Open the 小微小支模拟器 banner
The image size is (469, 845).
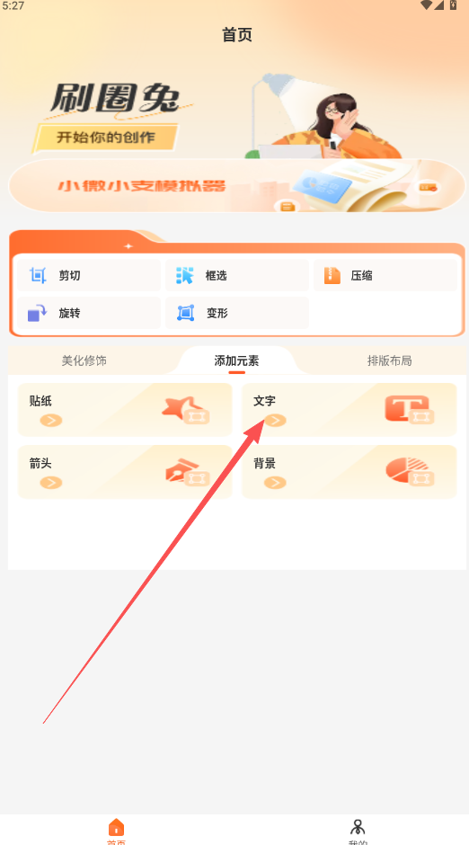coord(237,185)
